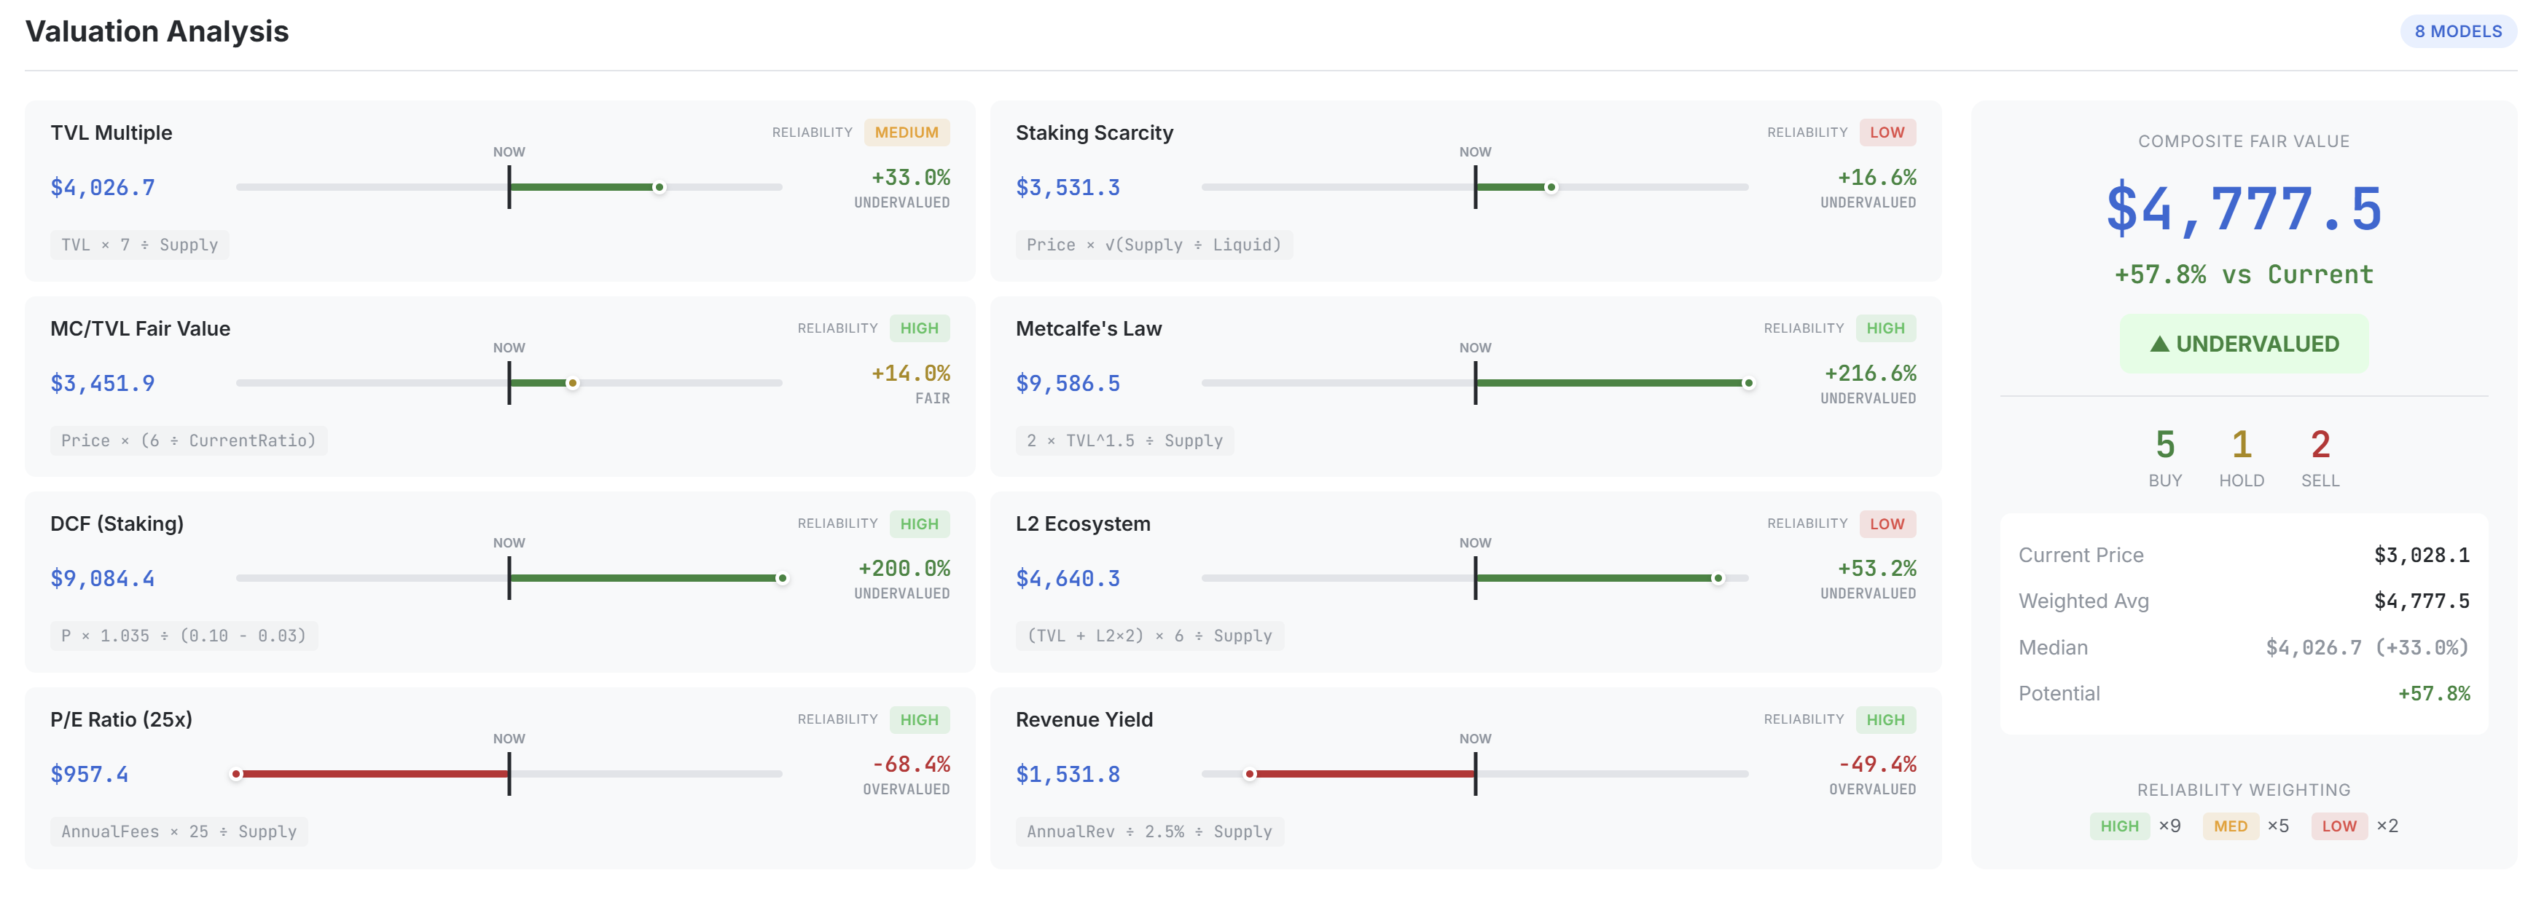Click the LOW reliability badge on Staking Scarcity
The height and width of the screenshot is (921, 2536).
[x=1886, y=133]
